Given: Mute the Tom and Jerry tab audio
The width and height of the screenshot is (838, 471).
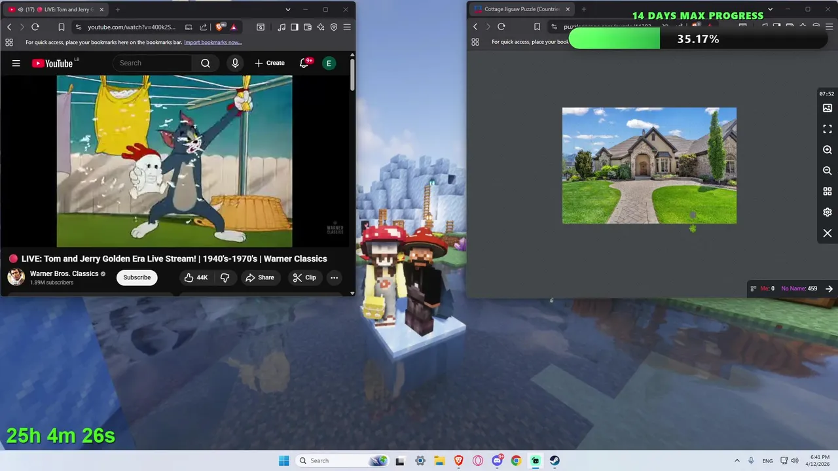Looking at the screenshot, I should [x=20, y=10].
